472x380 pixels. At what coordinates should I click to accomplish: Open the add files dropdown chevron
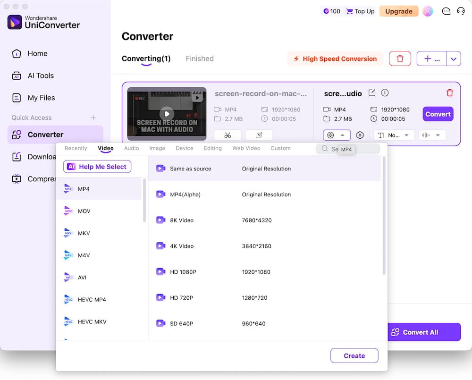click(x=454, y=59)
